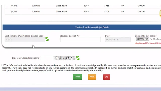
Task: Click the Recorded status in the last row
Action: 36,12
